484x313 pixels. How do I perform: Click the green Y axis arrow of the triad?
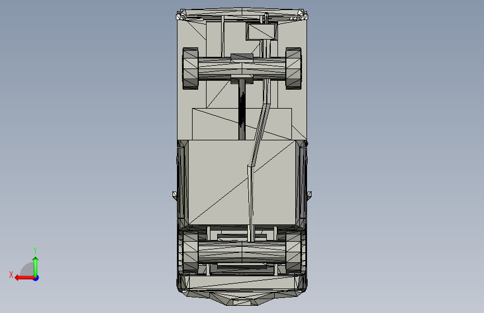pyautogui.click(x=36, y=266)
